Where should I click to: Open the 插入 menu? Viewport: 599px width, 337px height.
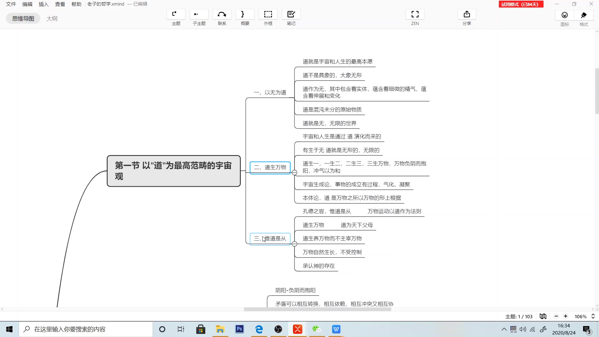(44, 4)
